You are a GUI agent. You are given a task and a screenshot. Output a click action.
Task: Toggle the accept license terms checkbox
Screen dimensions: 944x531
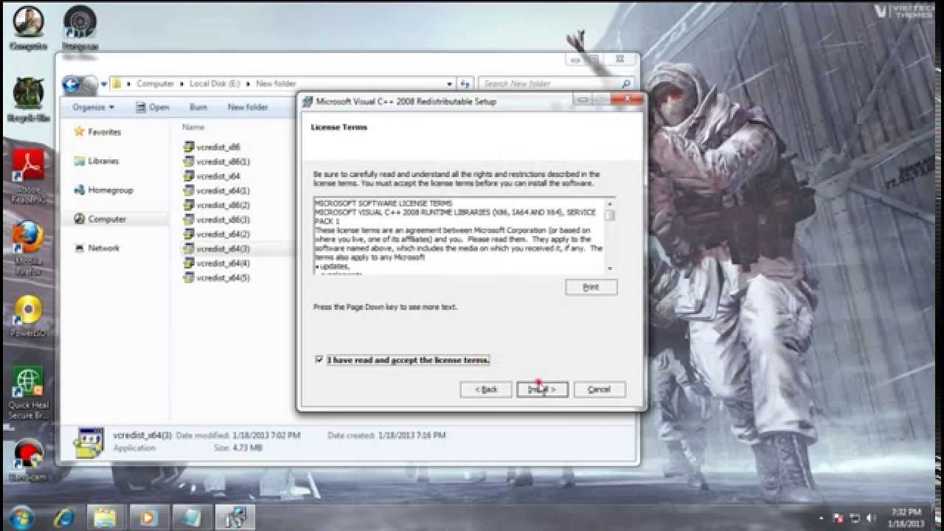click(x=319, y=360)
